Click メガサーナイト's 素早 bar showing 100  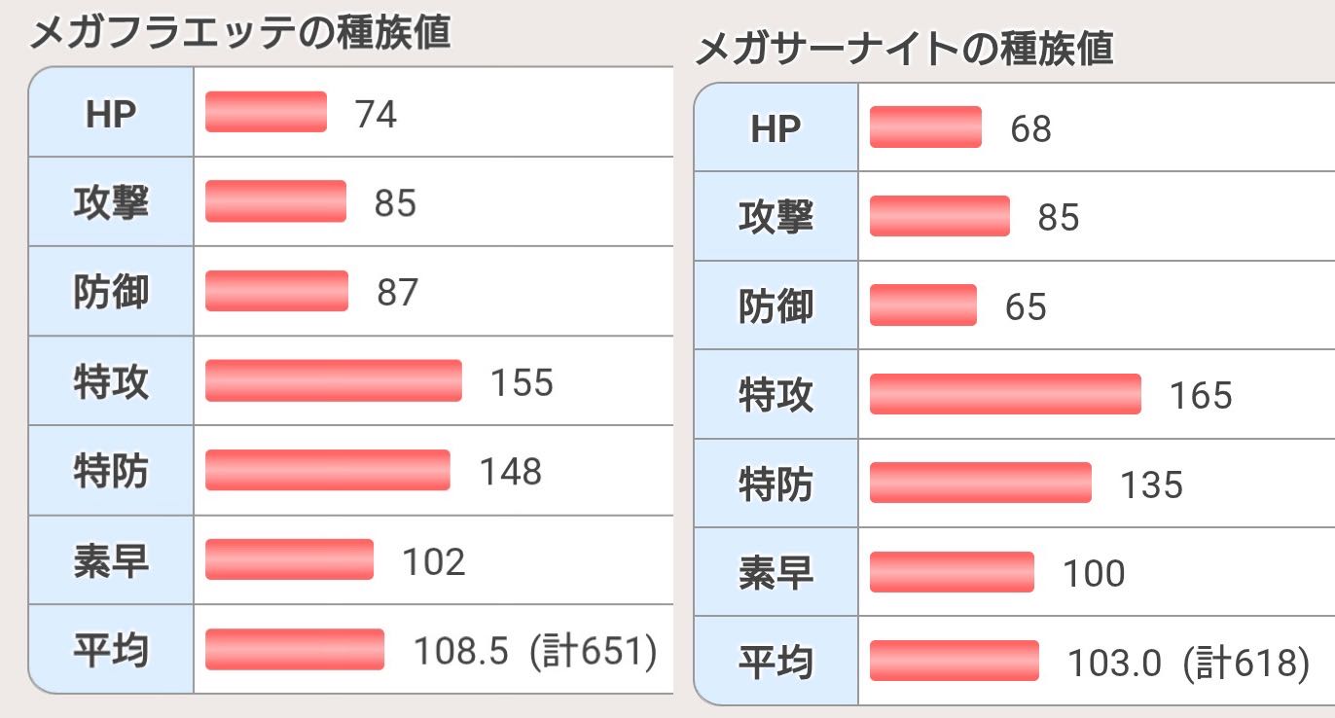click(951, 572)
